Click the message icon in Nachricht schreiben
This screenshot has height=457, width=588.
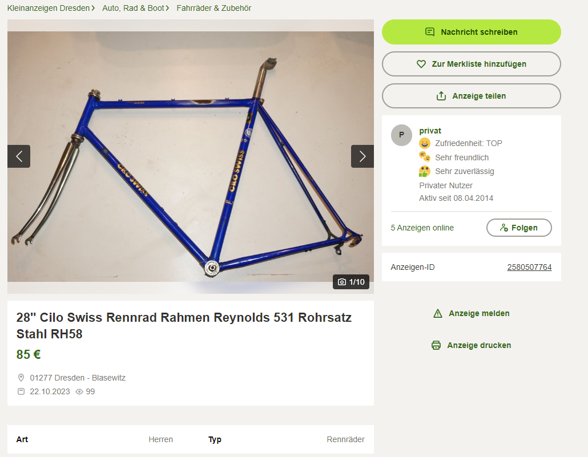(x=430, y=32)
